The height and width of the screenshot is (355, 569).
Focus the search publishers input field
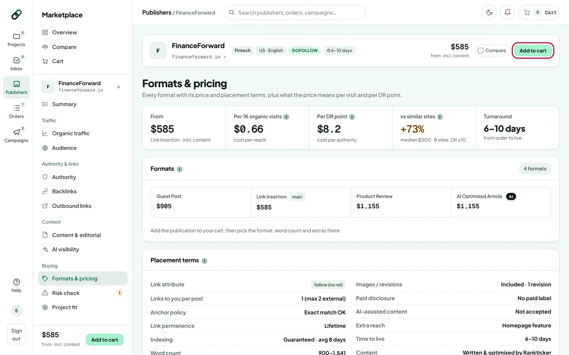pos(295,13)
